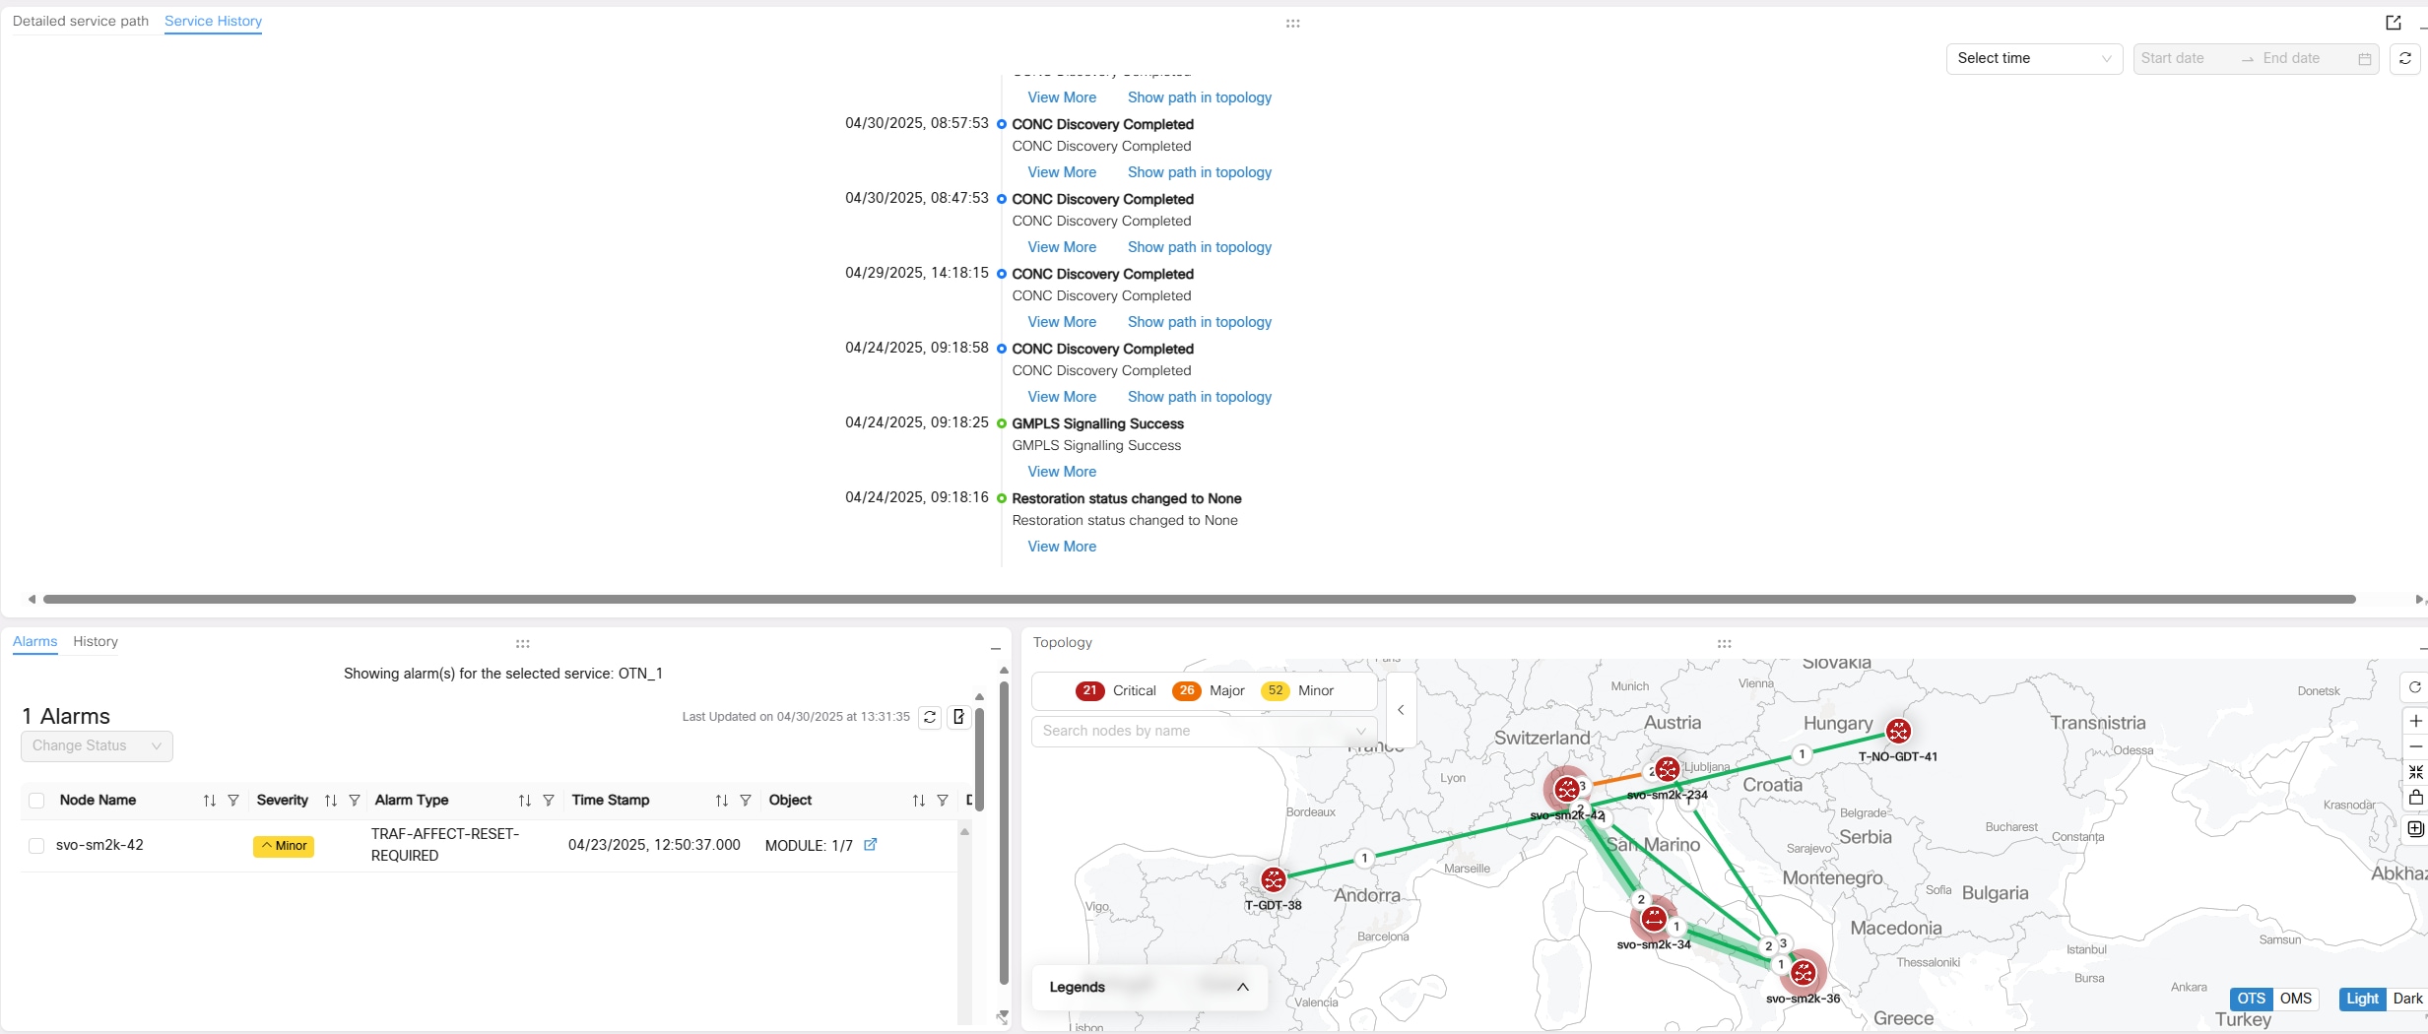View More for Restoration status changed event
Viewport: 2428px width, 1034px height.
1062,547
